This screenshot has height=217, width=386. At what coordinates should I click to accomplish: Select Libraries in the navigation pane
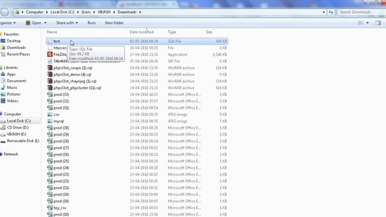[11, 68]
